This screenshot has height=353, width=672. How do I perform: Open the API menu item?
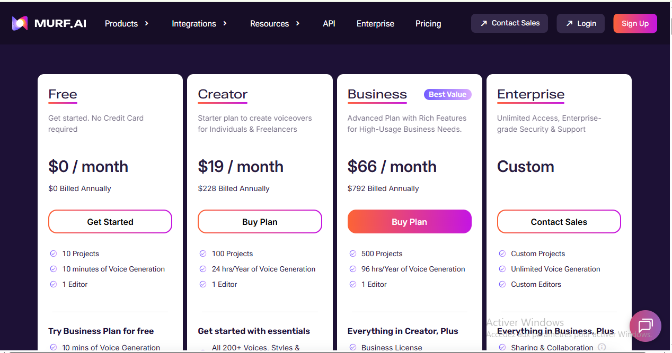(x=329, y=23)
